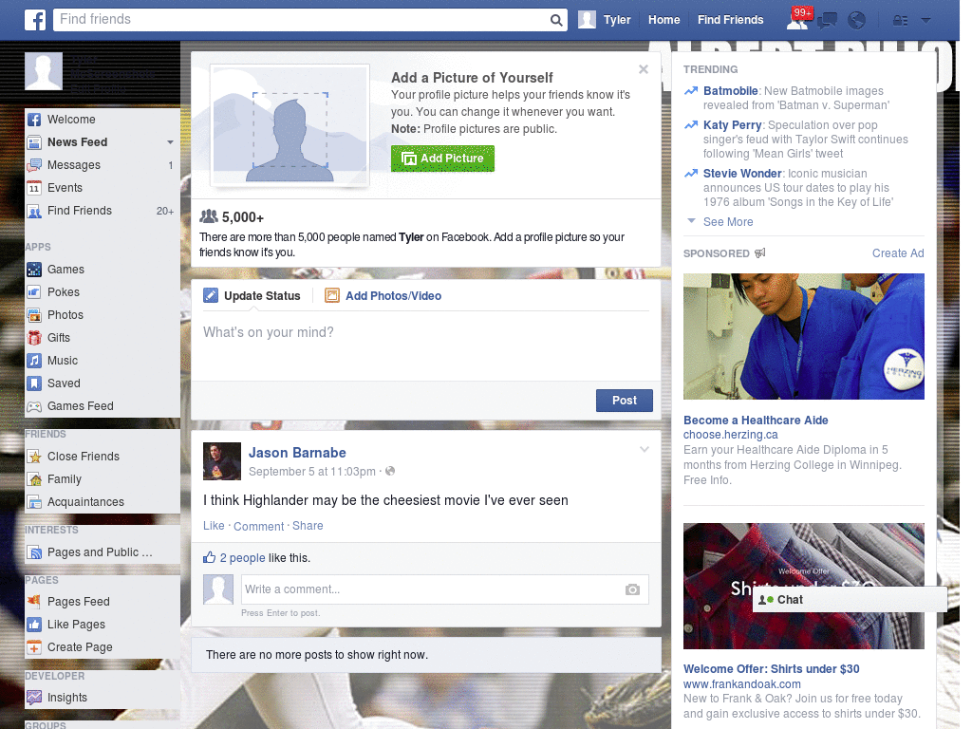Click the post timestamp September 5
The width and height of the screenshot is (972, 729).
point(311,472)
